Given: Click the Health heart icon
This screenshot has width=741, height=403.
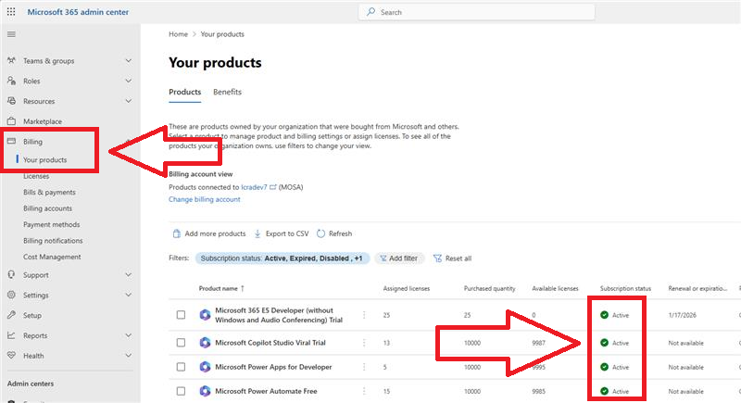Looking at the screenshot, I should pyautogui.click(x=11, y=355).
